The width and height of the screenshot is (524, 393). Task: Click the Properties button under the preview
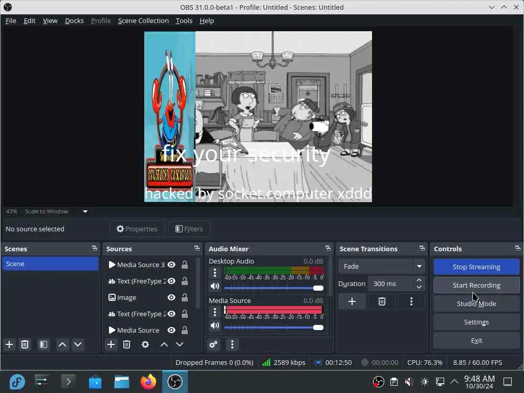click(137, 229)
